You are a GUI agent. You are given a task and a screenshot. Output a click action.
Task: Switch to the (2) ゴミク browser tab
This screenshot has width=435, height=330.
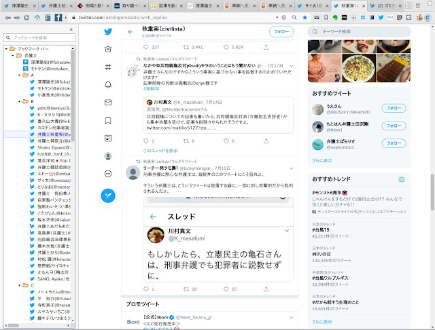pos(386,5)
